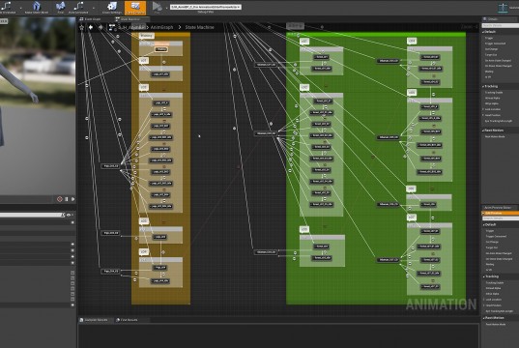Open the debug filter combo box

point(206,7)
